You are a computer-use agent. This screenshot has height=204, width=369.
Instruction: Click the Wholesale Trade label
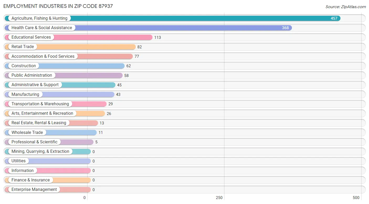[x=27, y=133]
